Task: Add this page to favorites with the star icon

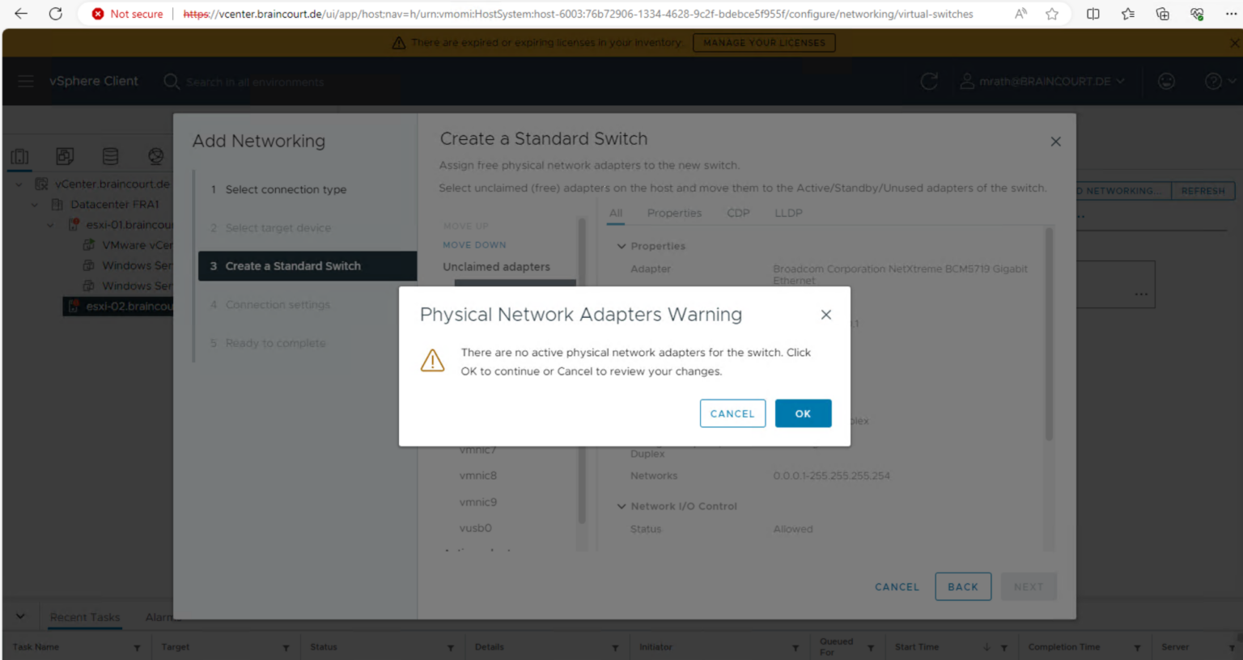Action: (x=1051, y=14)
